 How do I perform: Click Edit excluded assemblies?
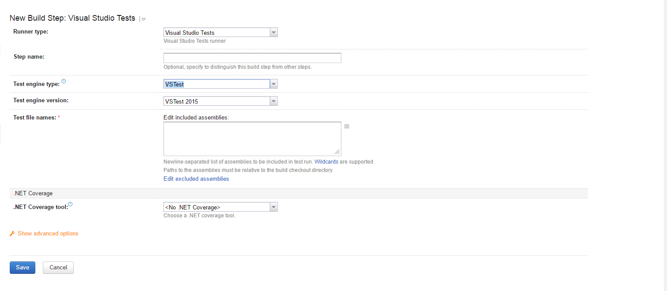click(196, 179)
